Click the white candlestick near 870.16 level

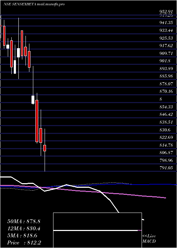click(x=33, y=100)
